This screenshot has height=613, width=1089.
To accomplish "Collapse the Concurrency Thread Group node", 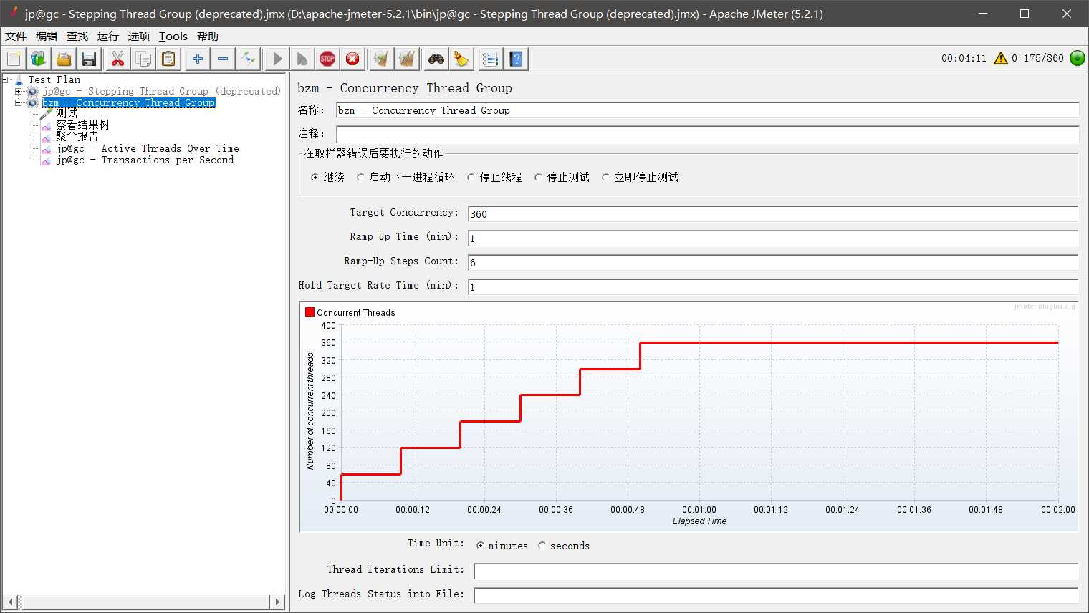I will point(19,102).
